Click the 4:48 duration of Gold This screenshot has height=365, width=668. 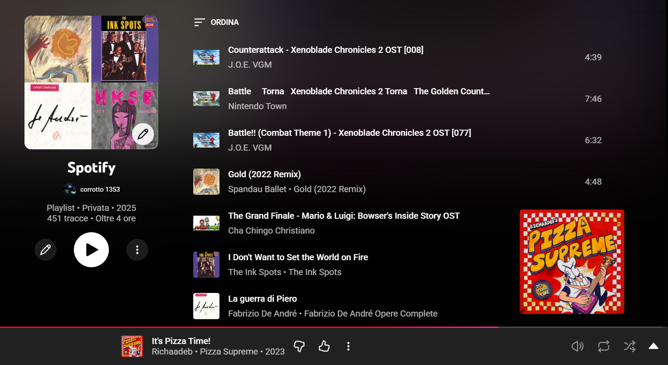coord(593,182)
